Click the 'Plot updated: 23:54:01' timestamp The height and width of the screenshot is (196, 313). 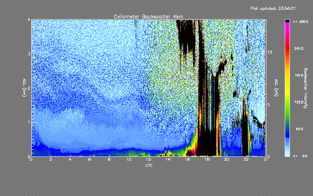coord(273,8)
